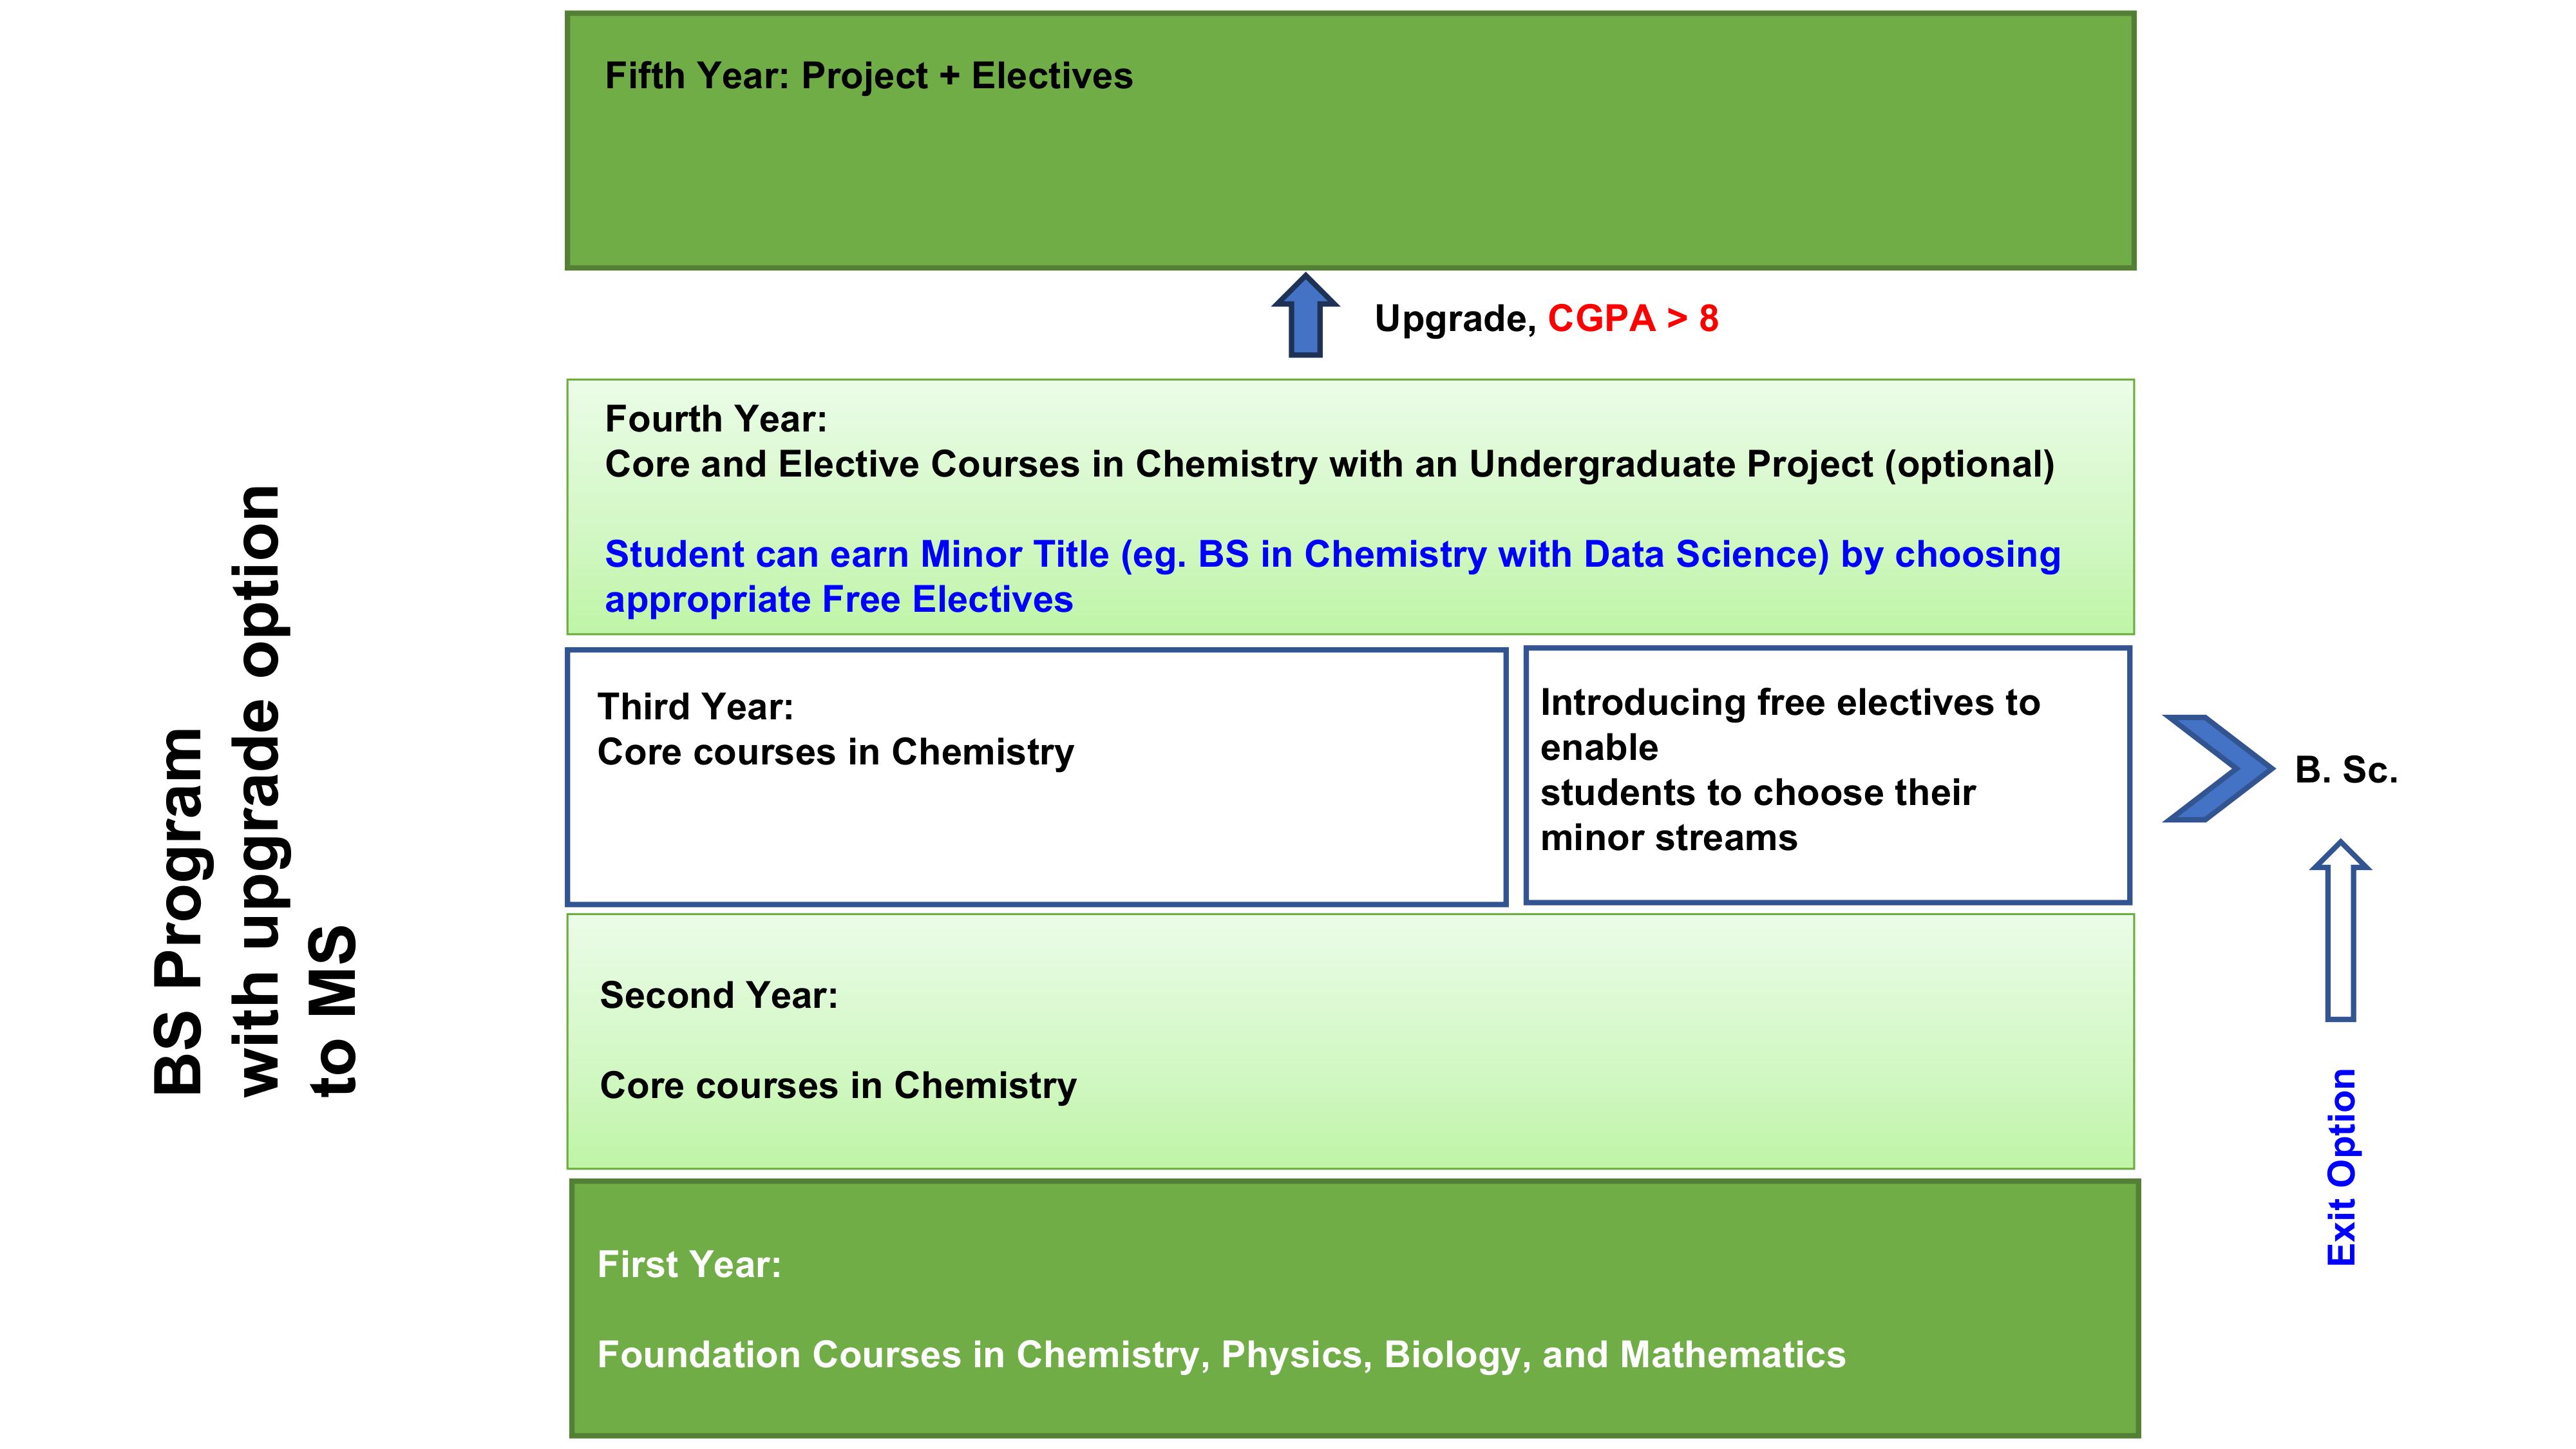Select 'Core courses in Chemistry' under Second Year
The image size is (2576, 1449).
coord(838,1086)
